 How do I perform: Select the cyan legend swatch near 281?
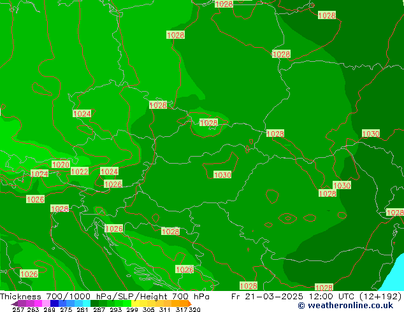(x=87, y=304)
